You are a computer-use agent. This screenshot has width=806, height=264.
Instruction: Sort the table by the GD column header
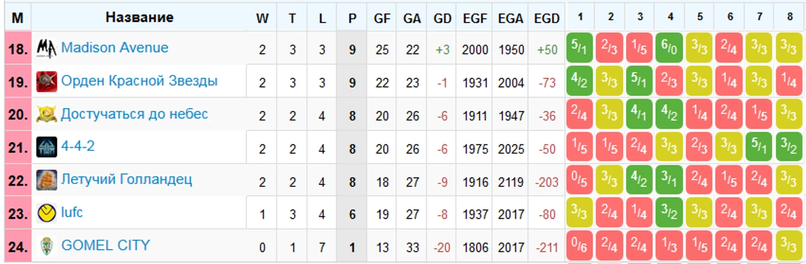tap(442, 18)
